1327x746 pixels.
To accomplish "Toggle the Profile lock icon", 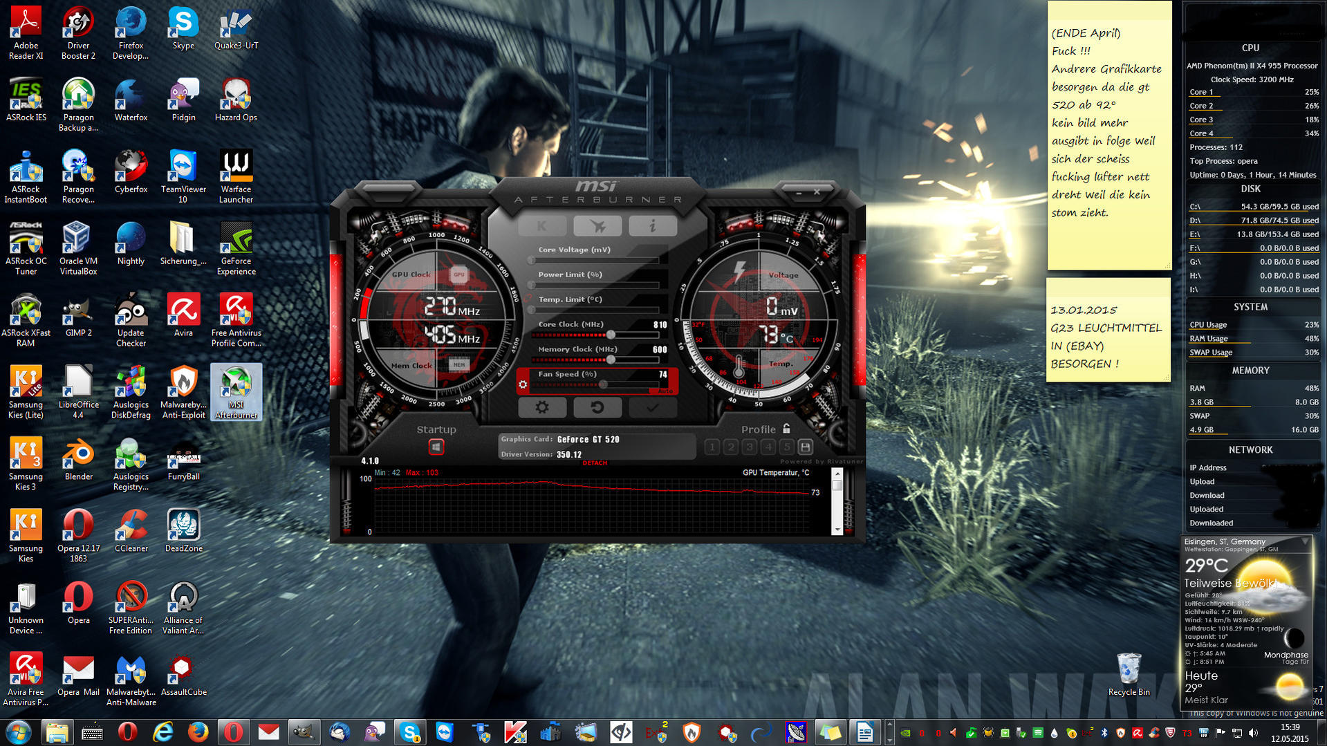I will click(x=786, y=429).
